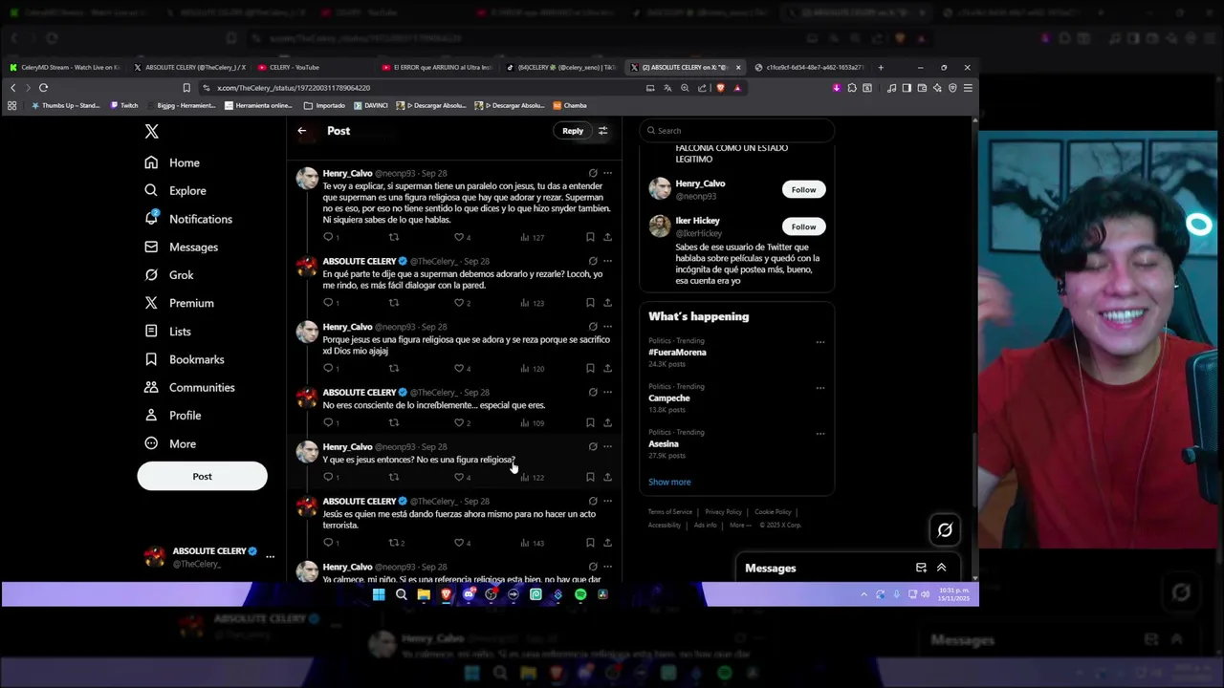Go to Communities in the sidebar
This screenshot has width=1224, height=688.
[x=189, y=387]
